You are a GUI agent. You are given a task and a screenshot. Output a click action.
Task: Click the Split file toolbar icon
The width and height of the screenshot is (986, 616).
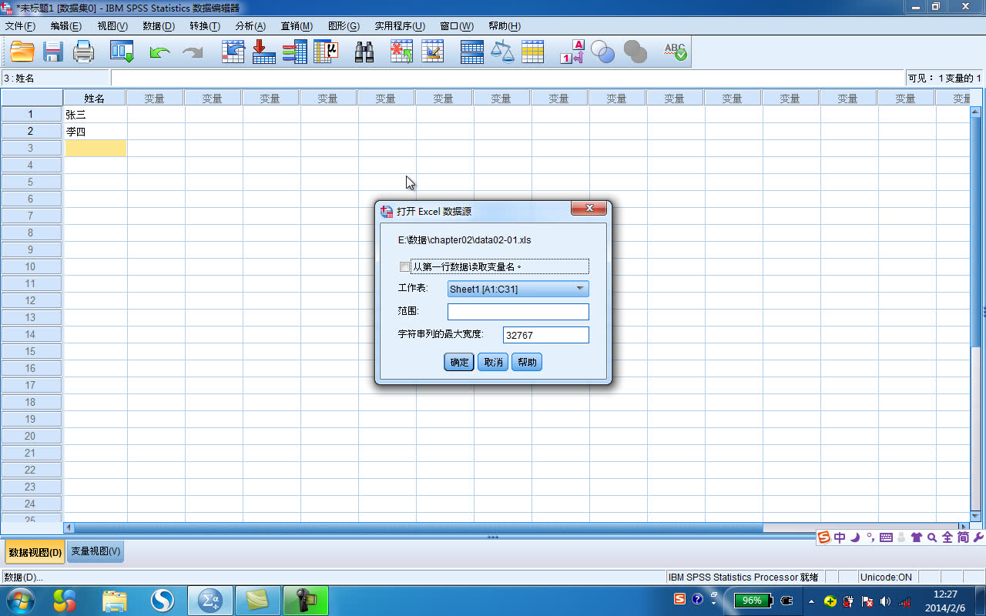471,52
